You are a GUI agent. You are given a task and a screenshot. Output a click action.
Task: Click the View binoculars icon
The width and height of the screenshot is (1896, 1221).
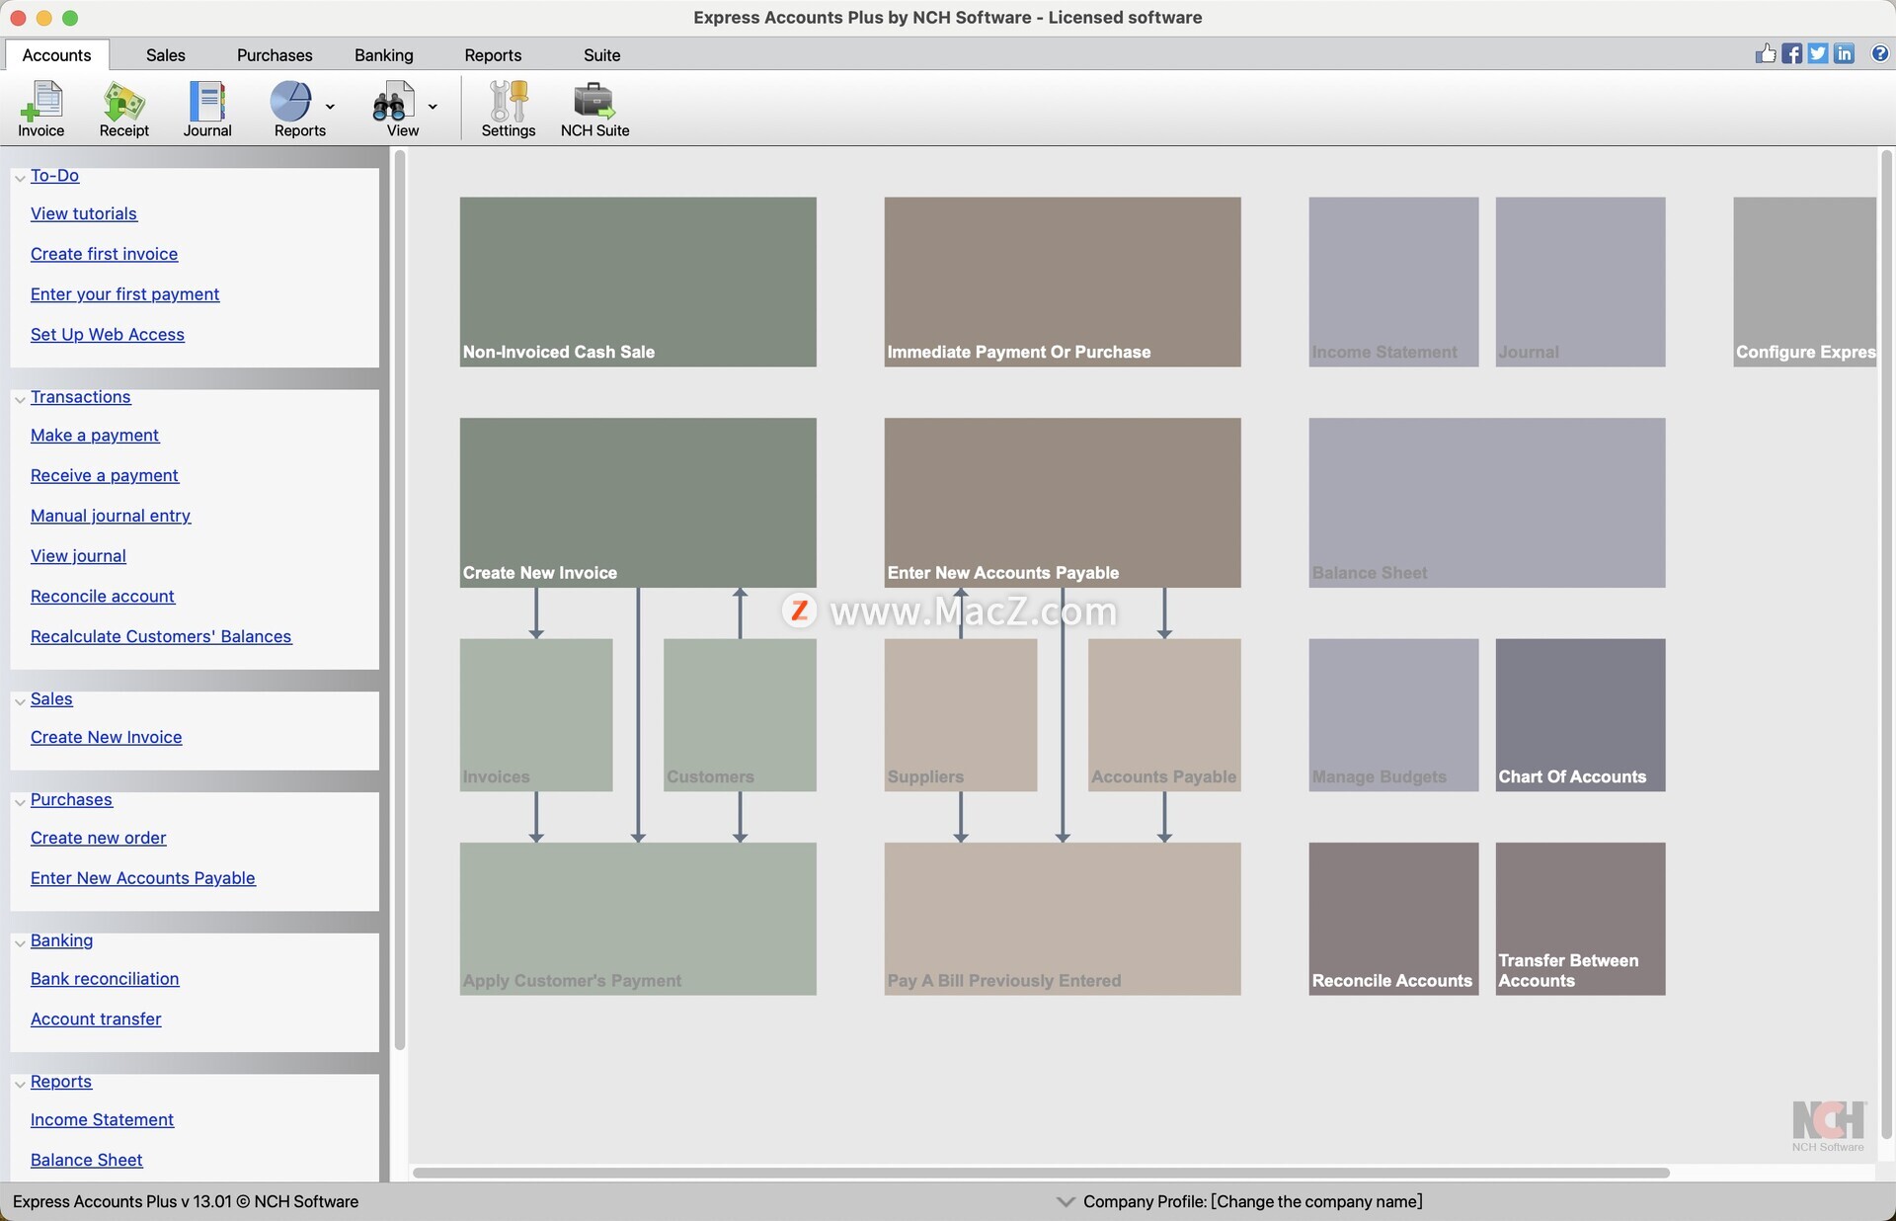tap(392, 103)
